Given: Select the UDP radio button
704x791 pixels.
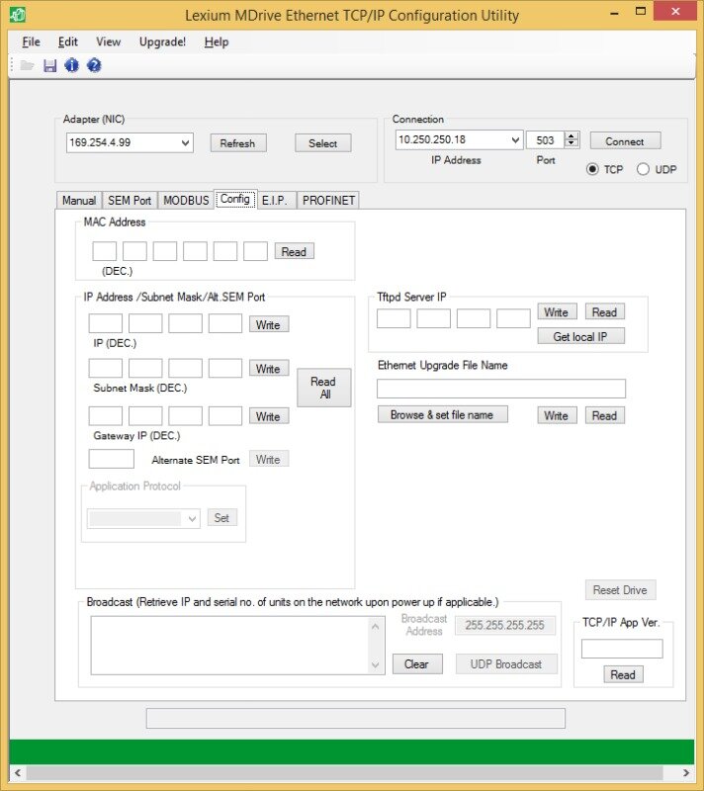Looking at the screenshot, I should click(643, 169).
